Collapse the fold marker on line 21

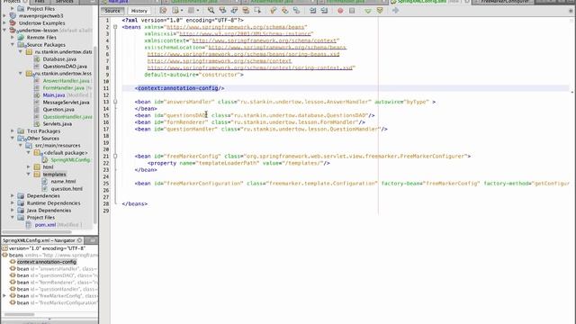[115, 156]
